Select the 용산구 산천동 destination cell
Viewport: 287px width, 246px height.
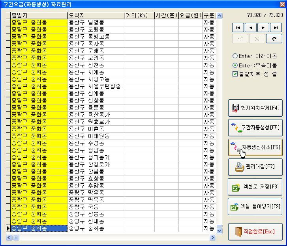click(96, 65)
